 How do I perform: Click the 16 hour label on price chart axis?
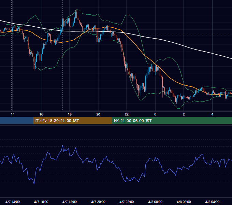pyautogui.click(x=41, y=114)
